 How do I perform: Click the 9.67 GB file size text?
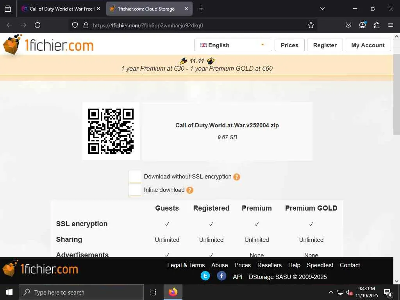227,137
